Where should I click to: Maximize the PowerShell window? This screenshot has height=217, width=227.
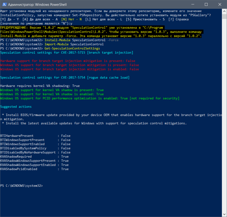(x=206, y=5)
